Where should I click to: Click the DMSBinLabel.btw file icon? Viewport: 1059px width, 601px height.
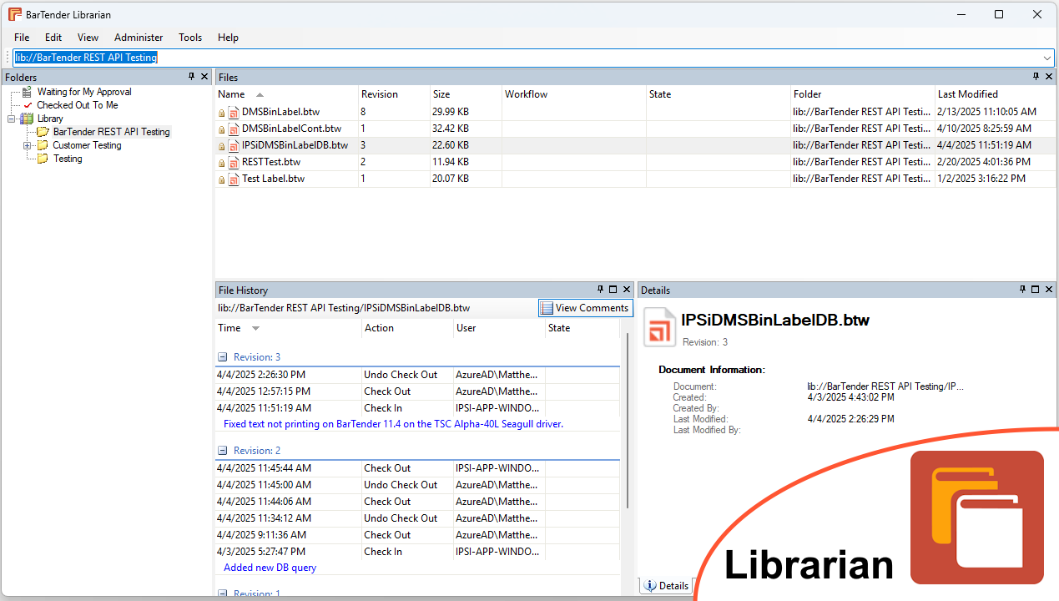point(234,112)
